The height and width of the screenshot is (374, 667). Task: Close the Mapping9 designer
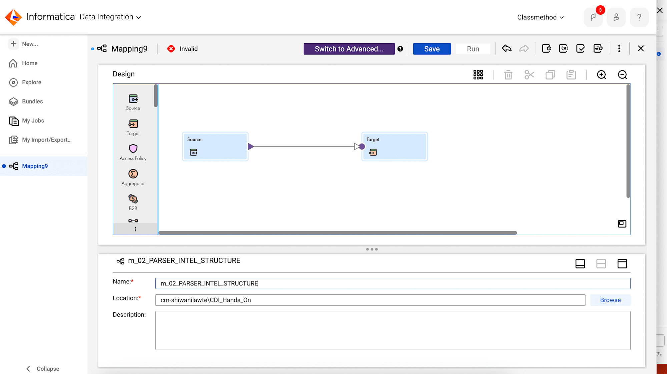[641, 49]
